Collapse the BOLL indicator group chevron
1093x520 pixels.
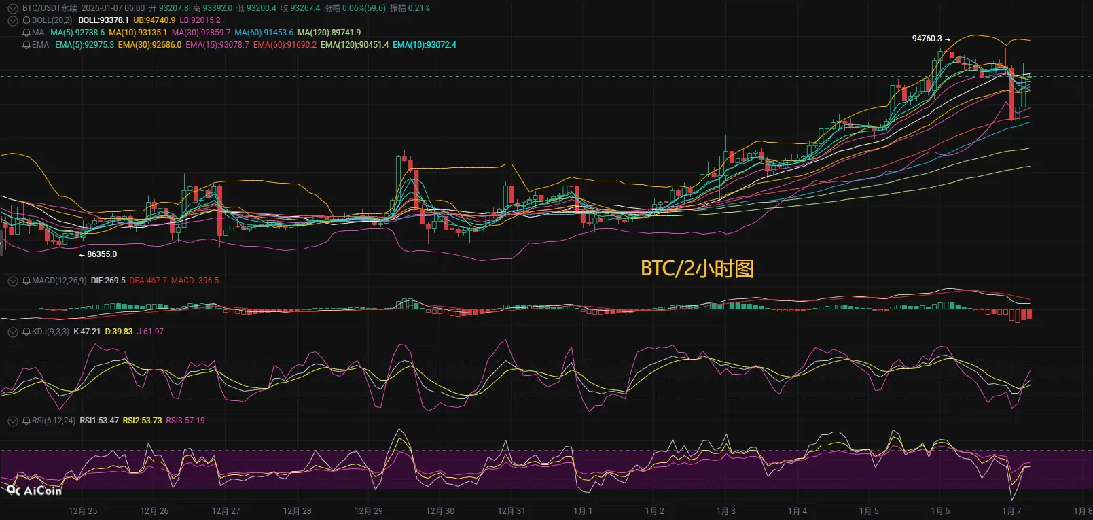(x=12, y=20)
